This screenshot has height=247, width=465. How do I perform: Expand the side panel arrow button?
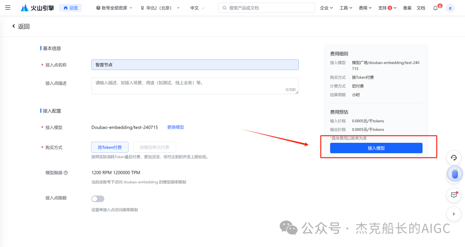(454, 214)
